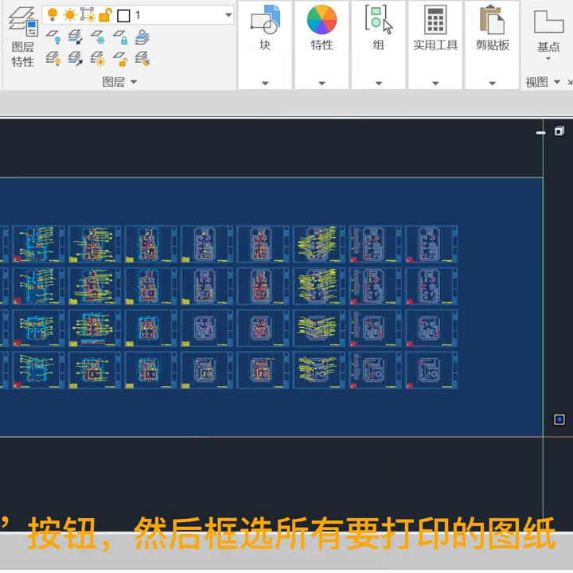Open the layer list dropdown arrow

[228, 15]
